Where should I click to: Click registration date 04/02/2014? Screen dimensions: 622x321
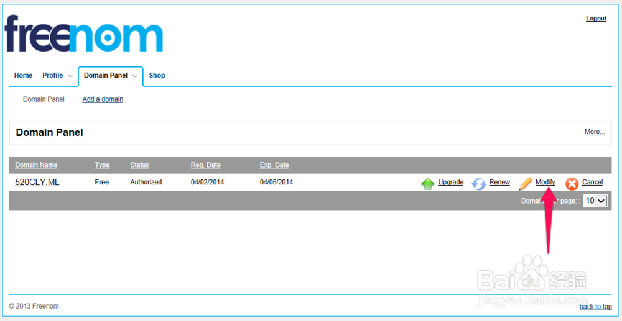click(x=208, y=182)
